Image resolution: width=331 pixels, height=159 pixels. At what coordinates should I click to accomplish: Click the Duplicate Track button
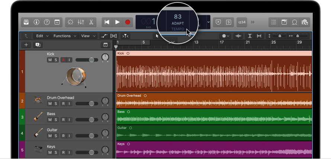38,45
